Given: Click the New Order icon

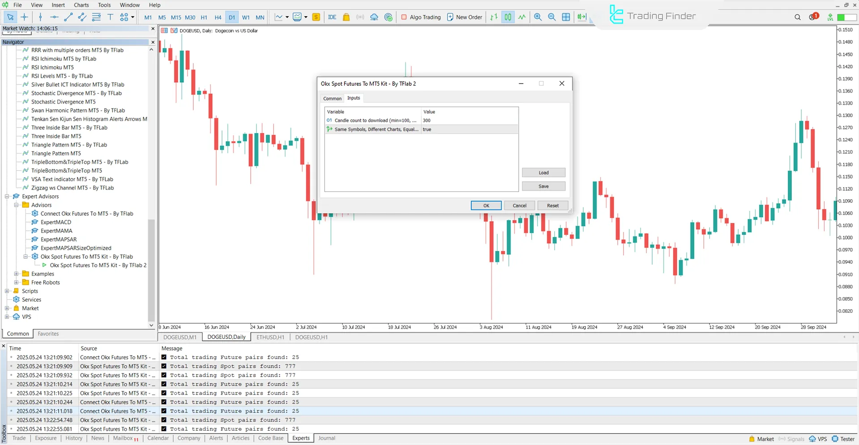Looking at the screenshot, I should [464, 17].
